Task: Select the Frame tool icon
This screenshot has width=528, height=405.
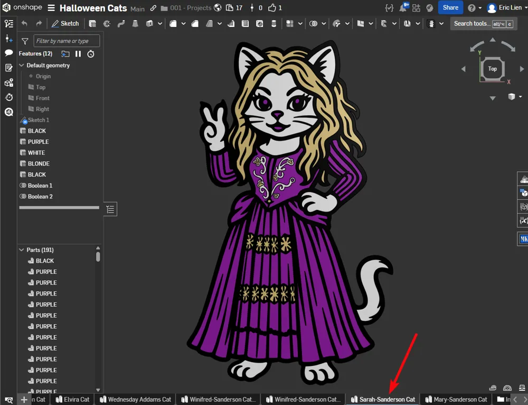Action: tap(407, 24)
